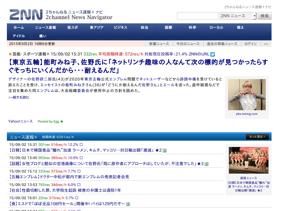Click the 佐野研二郎 keyword link
The width and height of the screenshot is (282, 211).
[x=42, y=79]
